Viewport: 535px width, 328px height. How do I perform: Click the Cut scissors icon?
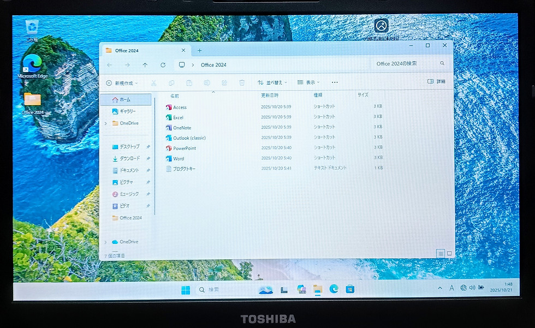coord(153,83)
